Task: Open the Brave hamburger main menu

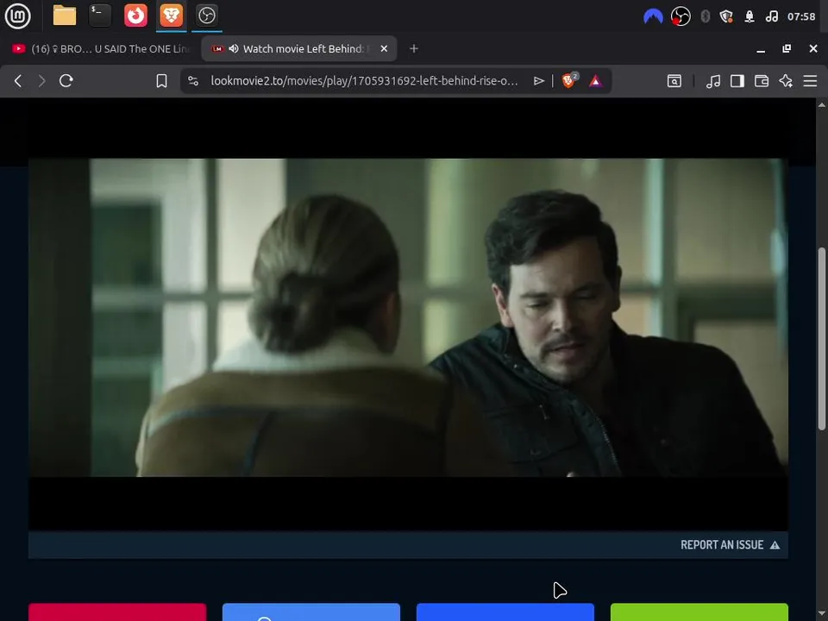Action: pos(810,81)
